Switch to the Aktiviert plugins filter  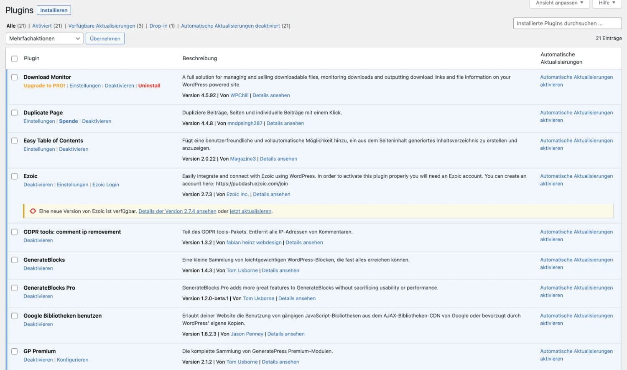42,26
